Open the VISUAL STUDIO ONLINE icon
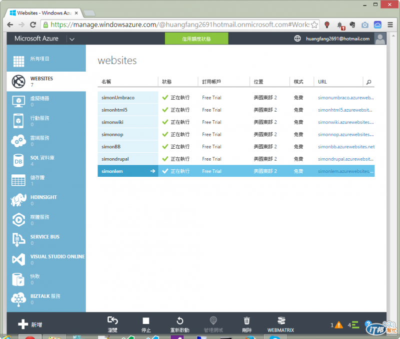This screenshot has height=339, width=400. 18,259
